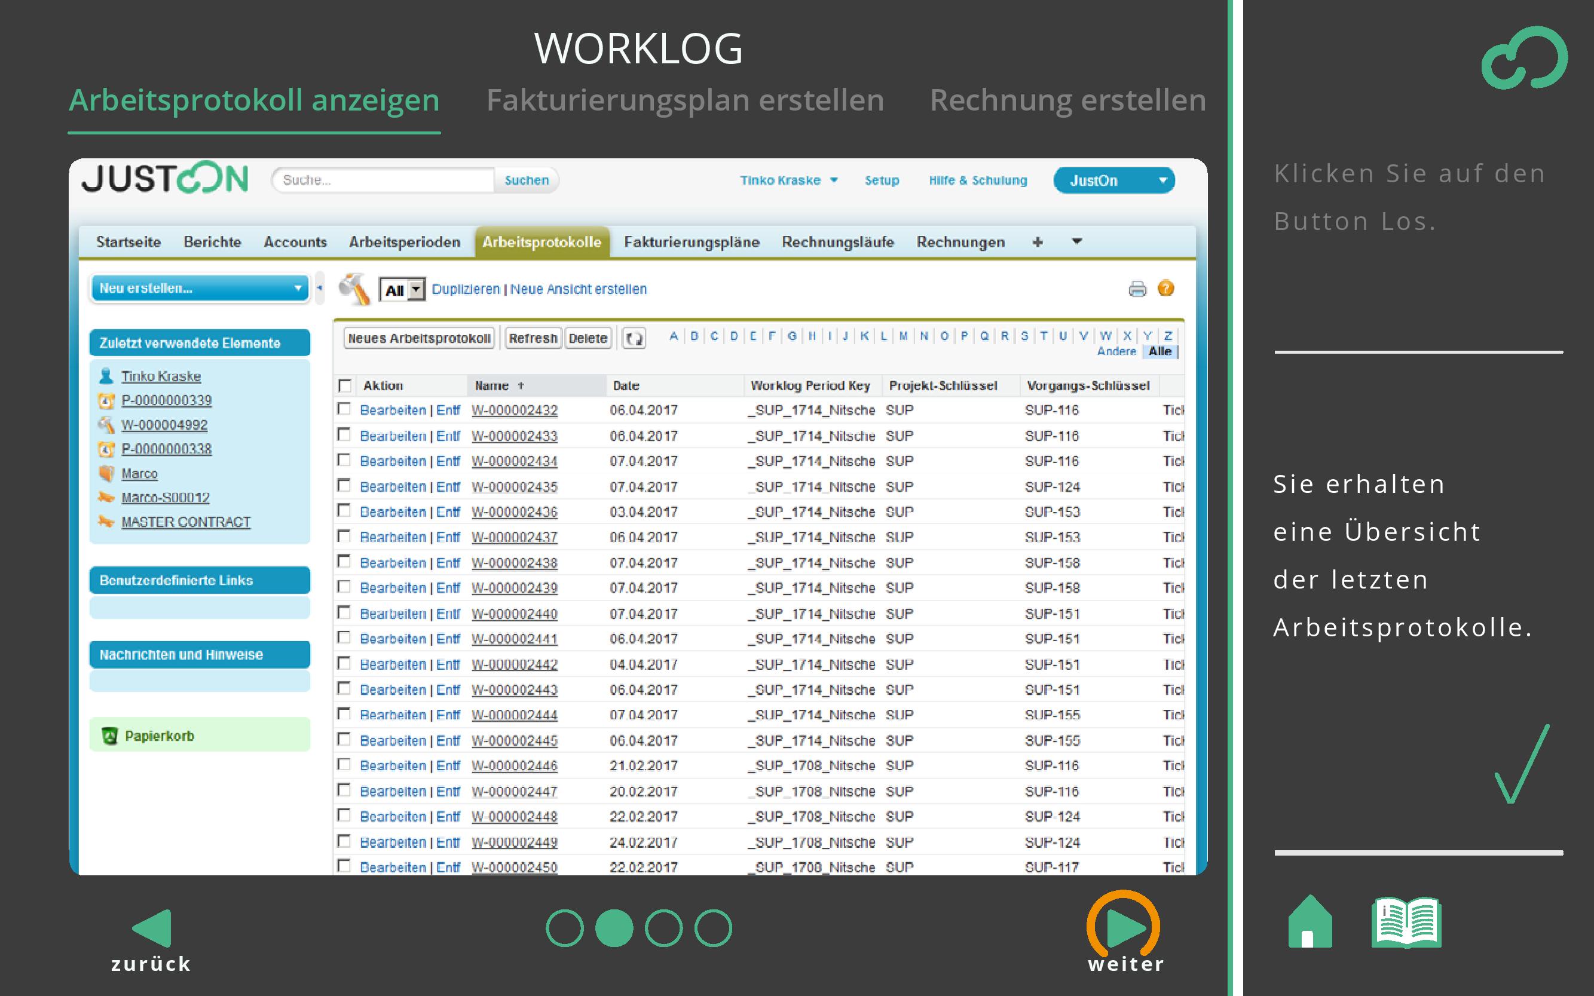Check the box for row W-000002432
This screenshot has height=996, width=1594.
(x=344, y=409)
